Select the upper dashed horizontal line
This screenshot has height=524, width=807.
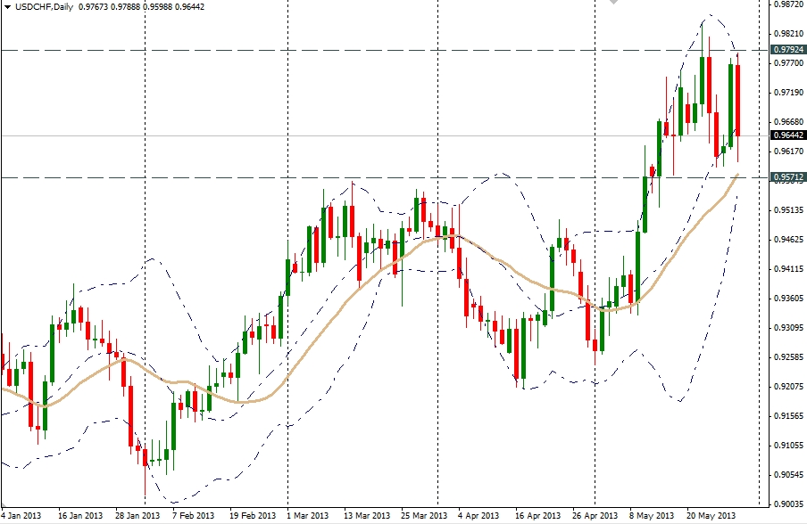(x=357, y=50)
